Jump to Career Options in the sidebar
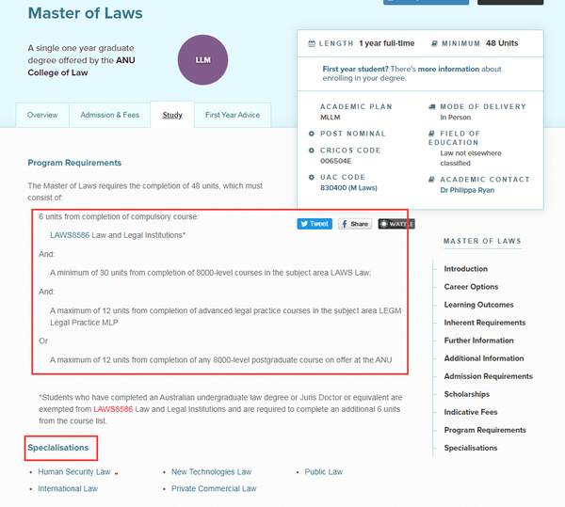The width and height of the screenshot is (565, 507). click(471, 287)
